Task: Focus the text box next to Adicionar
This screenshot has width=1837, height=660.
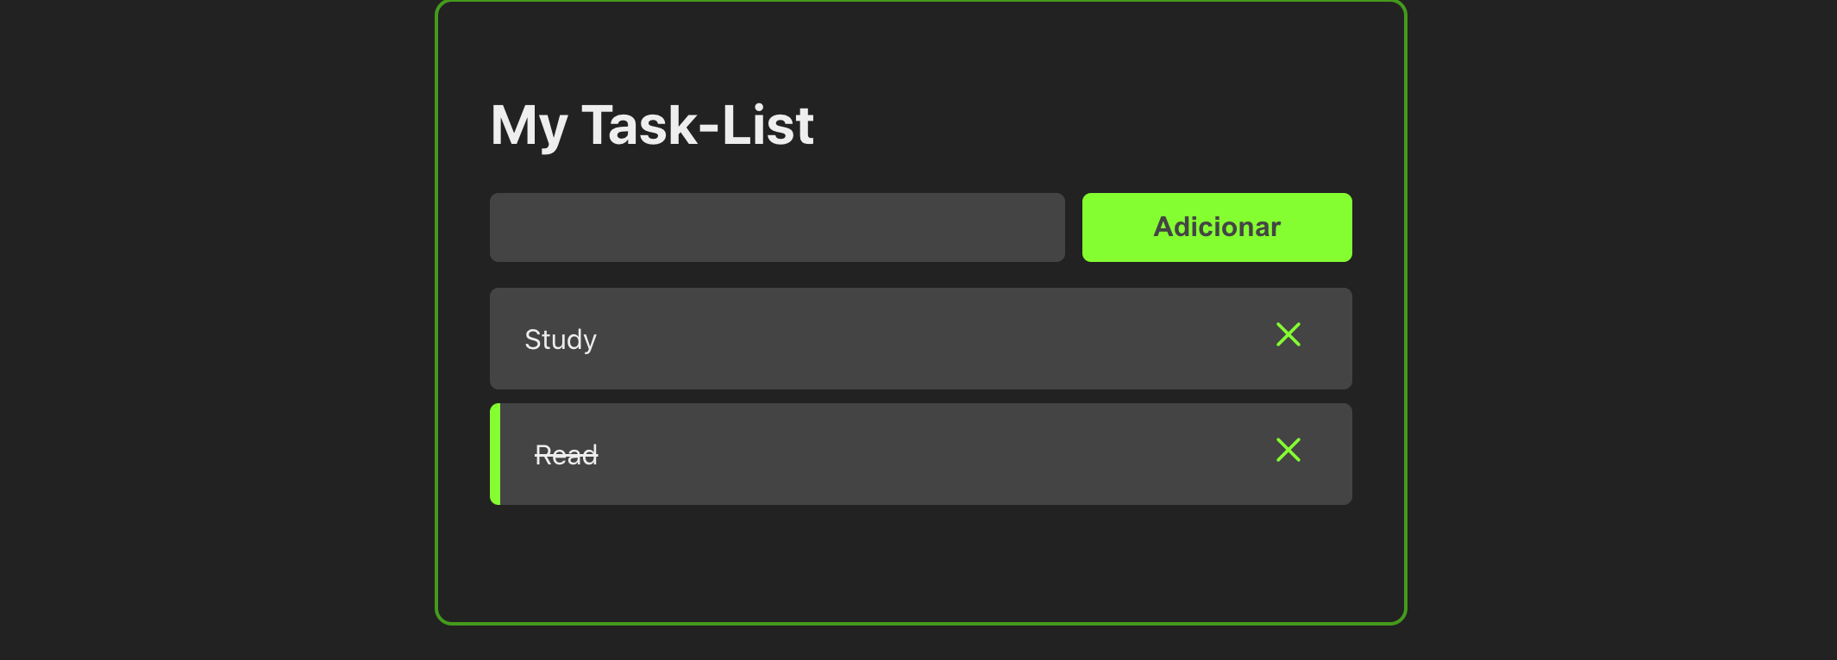Action: pyautogui.click(x=776, y=227)
